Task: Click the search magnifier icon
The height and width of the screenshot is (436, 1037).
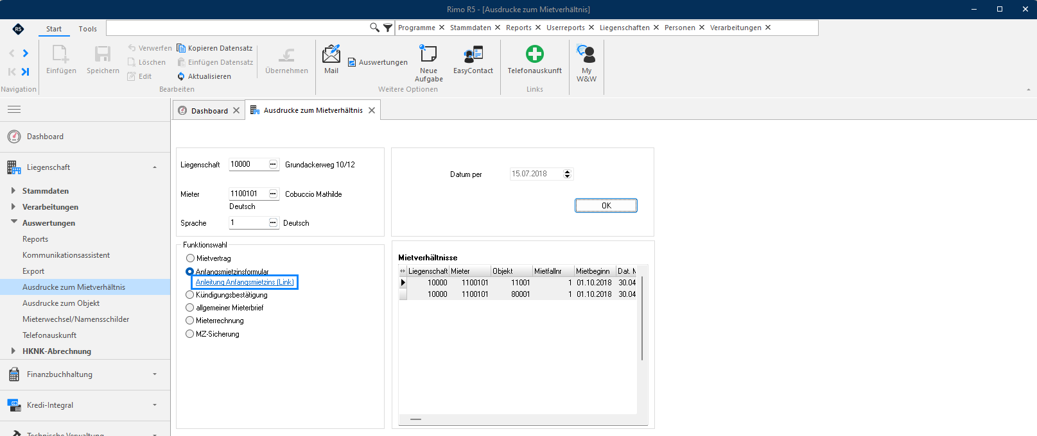Action: coord(374,28)
